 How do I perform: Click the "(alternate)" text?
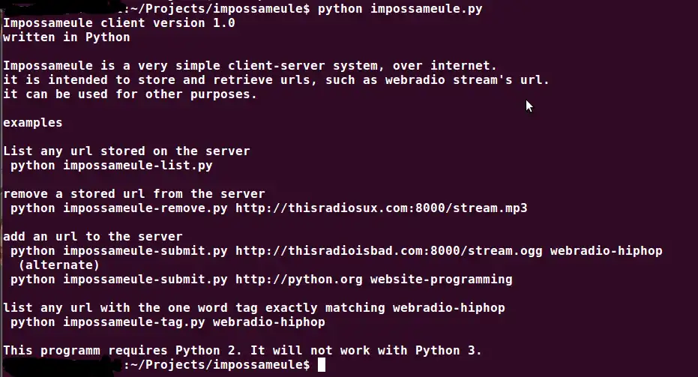pyautogui.click(x=59, y=265)
